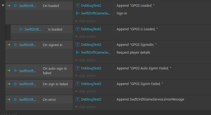The height and width of the screenshot is (115, 211).
Task: Add action to the On error event
Action: pyautogui.click(x=86, y=107)
